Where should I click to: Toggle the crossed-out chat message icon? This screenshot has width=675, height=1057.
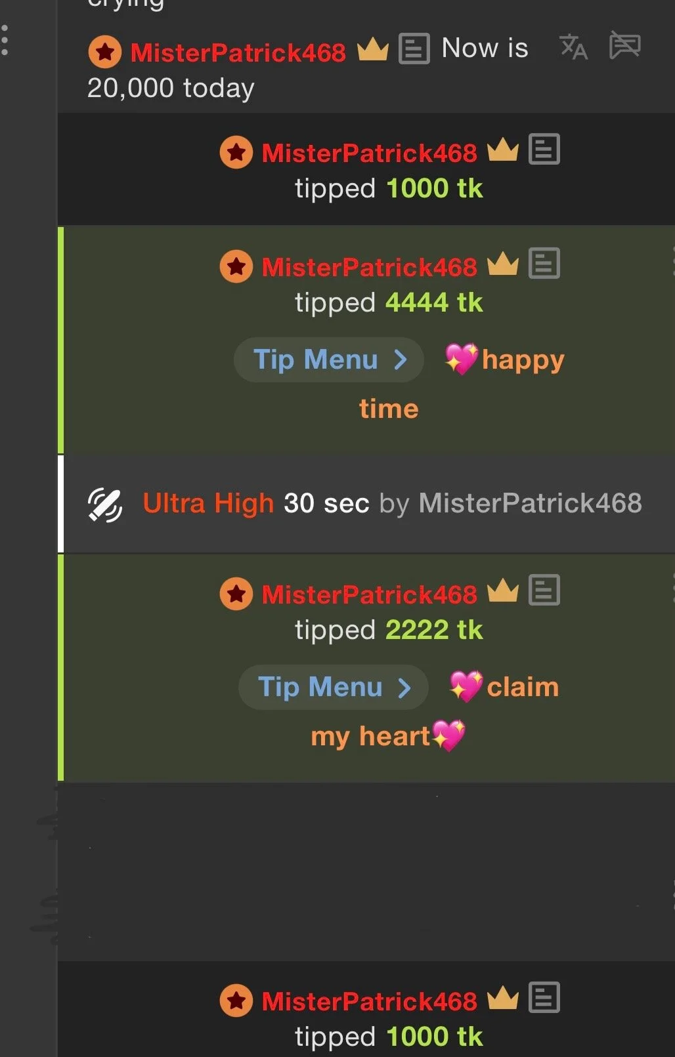click(x=624, y=46)
